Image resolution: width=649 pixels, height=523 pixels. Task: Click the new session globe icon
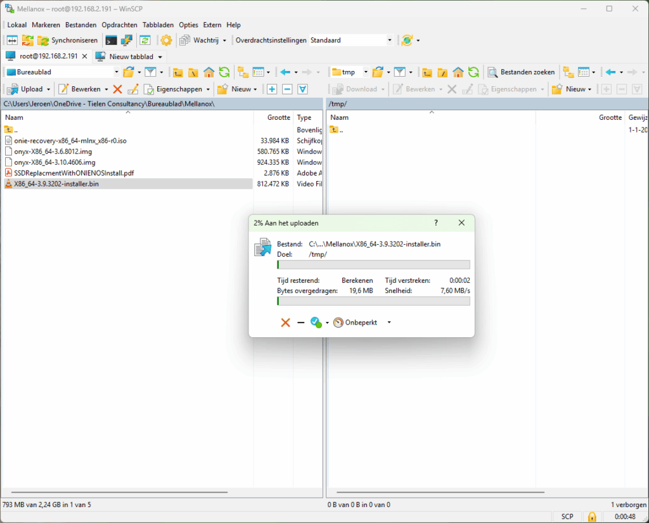408,40
